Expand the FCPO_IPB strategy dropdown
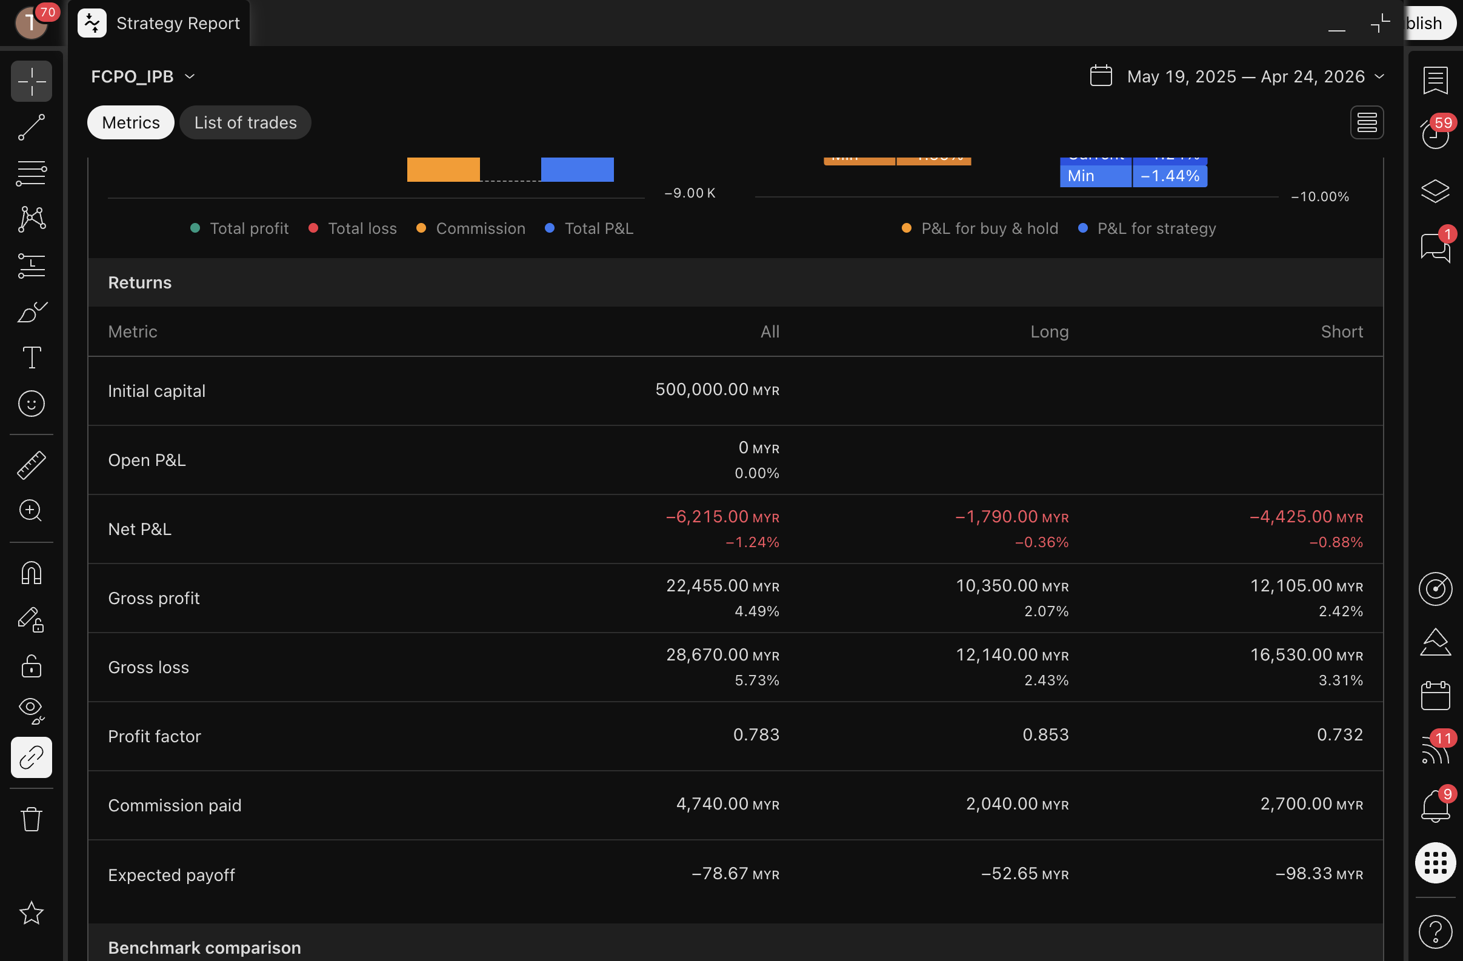 pyautogui.click(x=142, y=76)
